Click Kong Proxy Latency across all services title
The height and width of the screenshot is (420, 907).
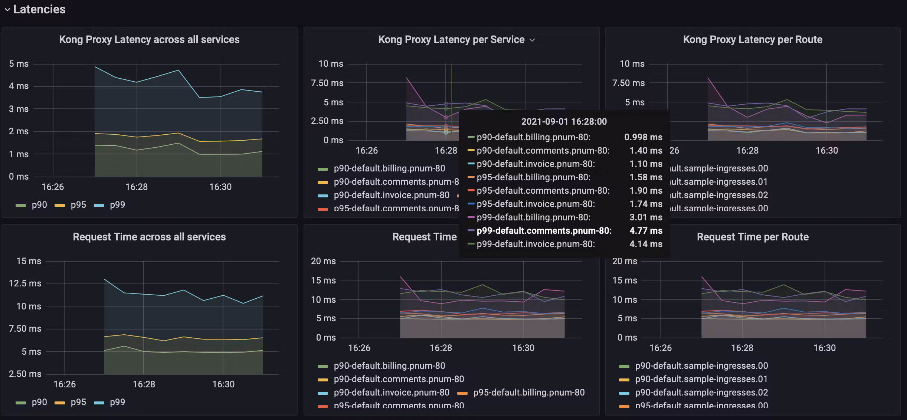149,40
